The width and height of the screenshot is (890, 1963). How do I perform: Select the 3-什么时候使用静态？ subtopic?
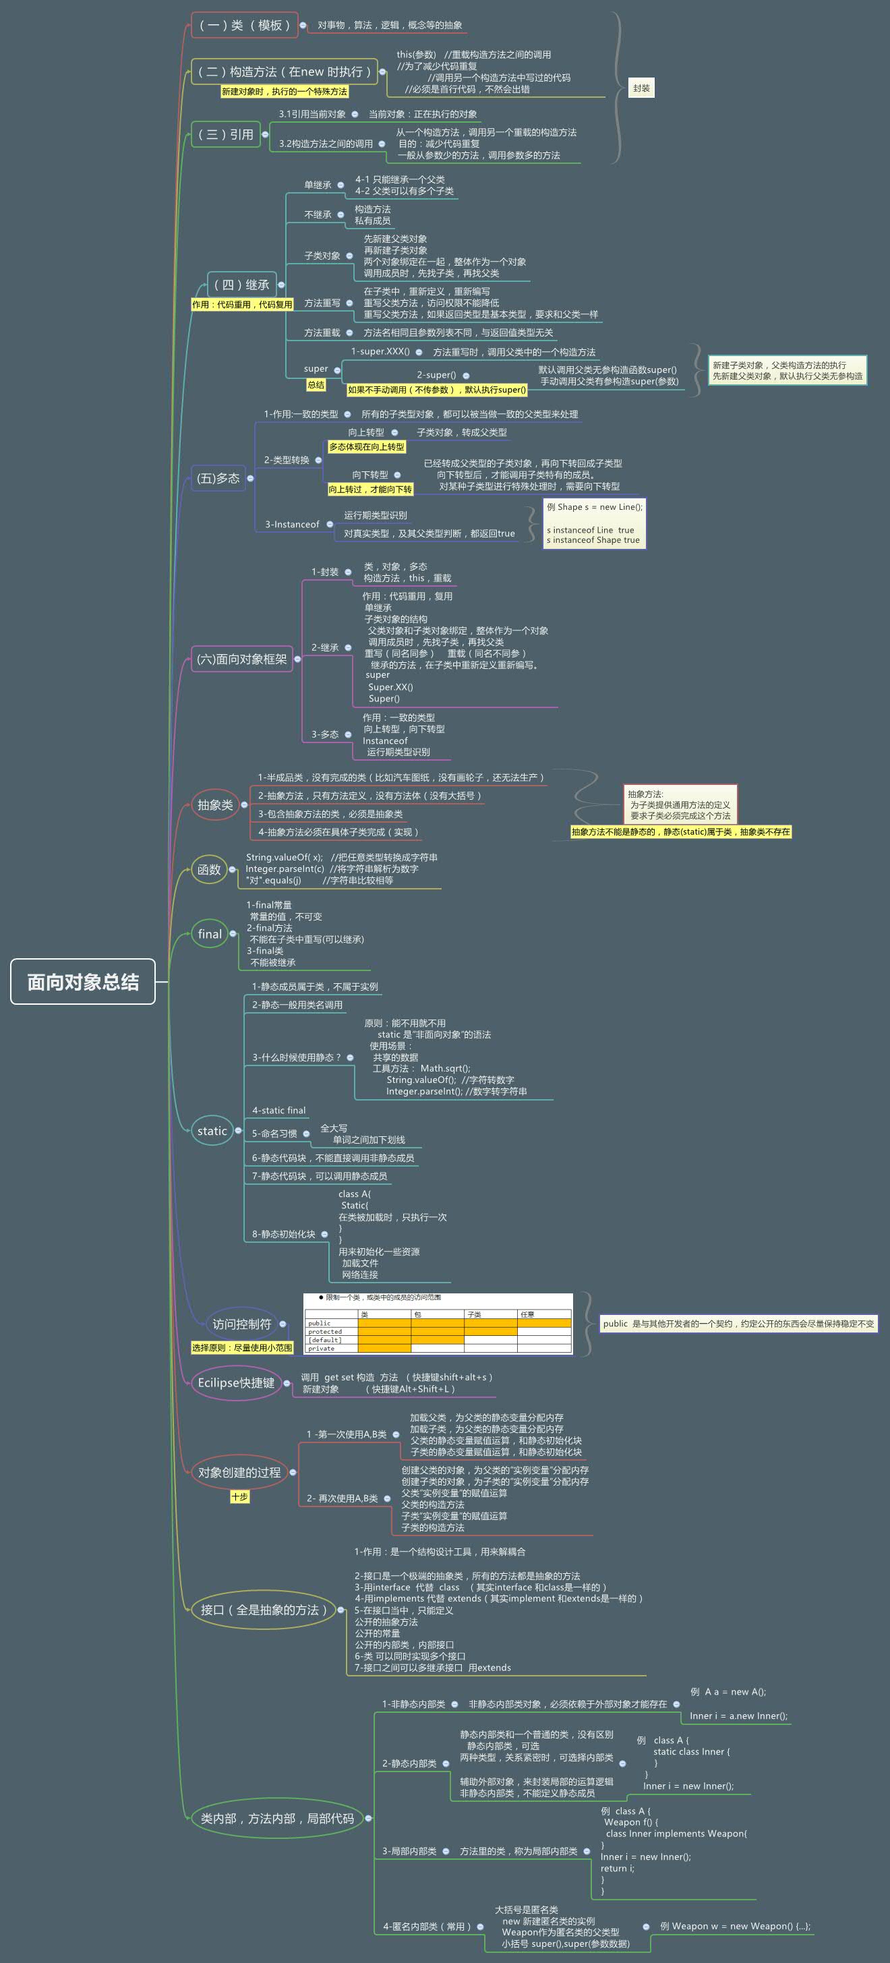tap(297, 1058)
